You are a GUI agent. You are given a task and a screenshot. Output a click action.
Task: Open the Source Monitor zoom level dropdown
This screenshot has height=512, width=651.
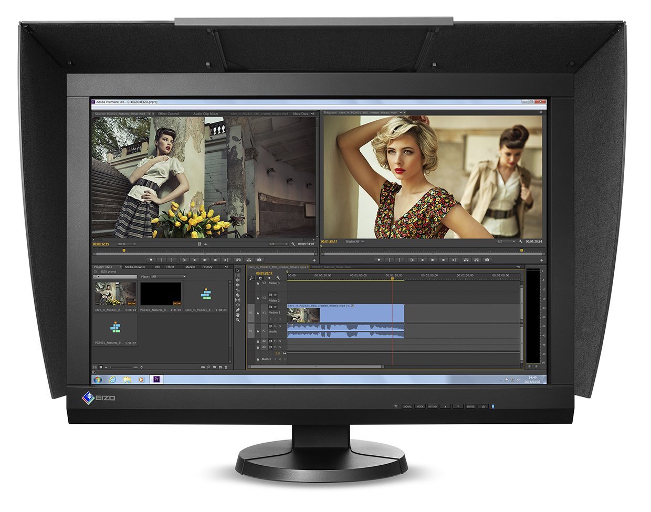click(127, 244)
